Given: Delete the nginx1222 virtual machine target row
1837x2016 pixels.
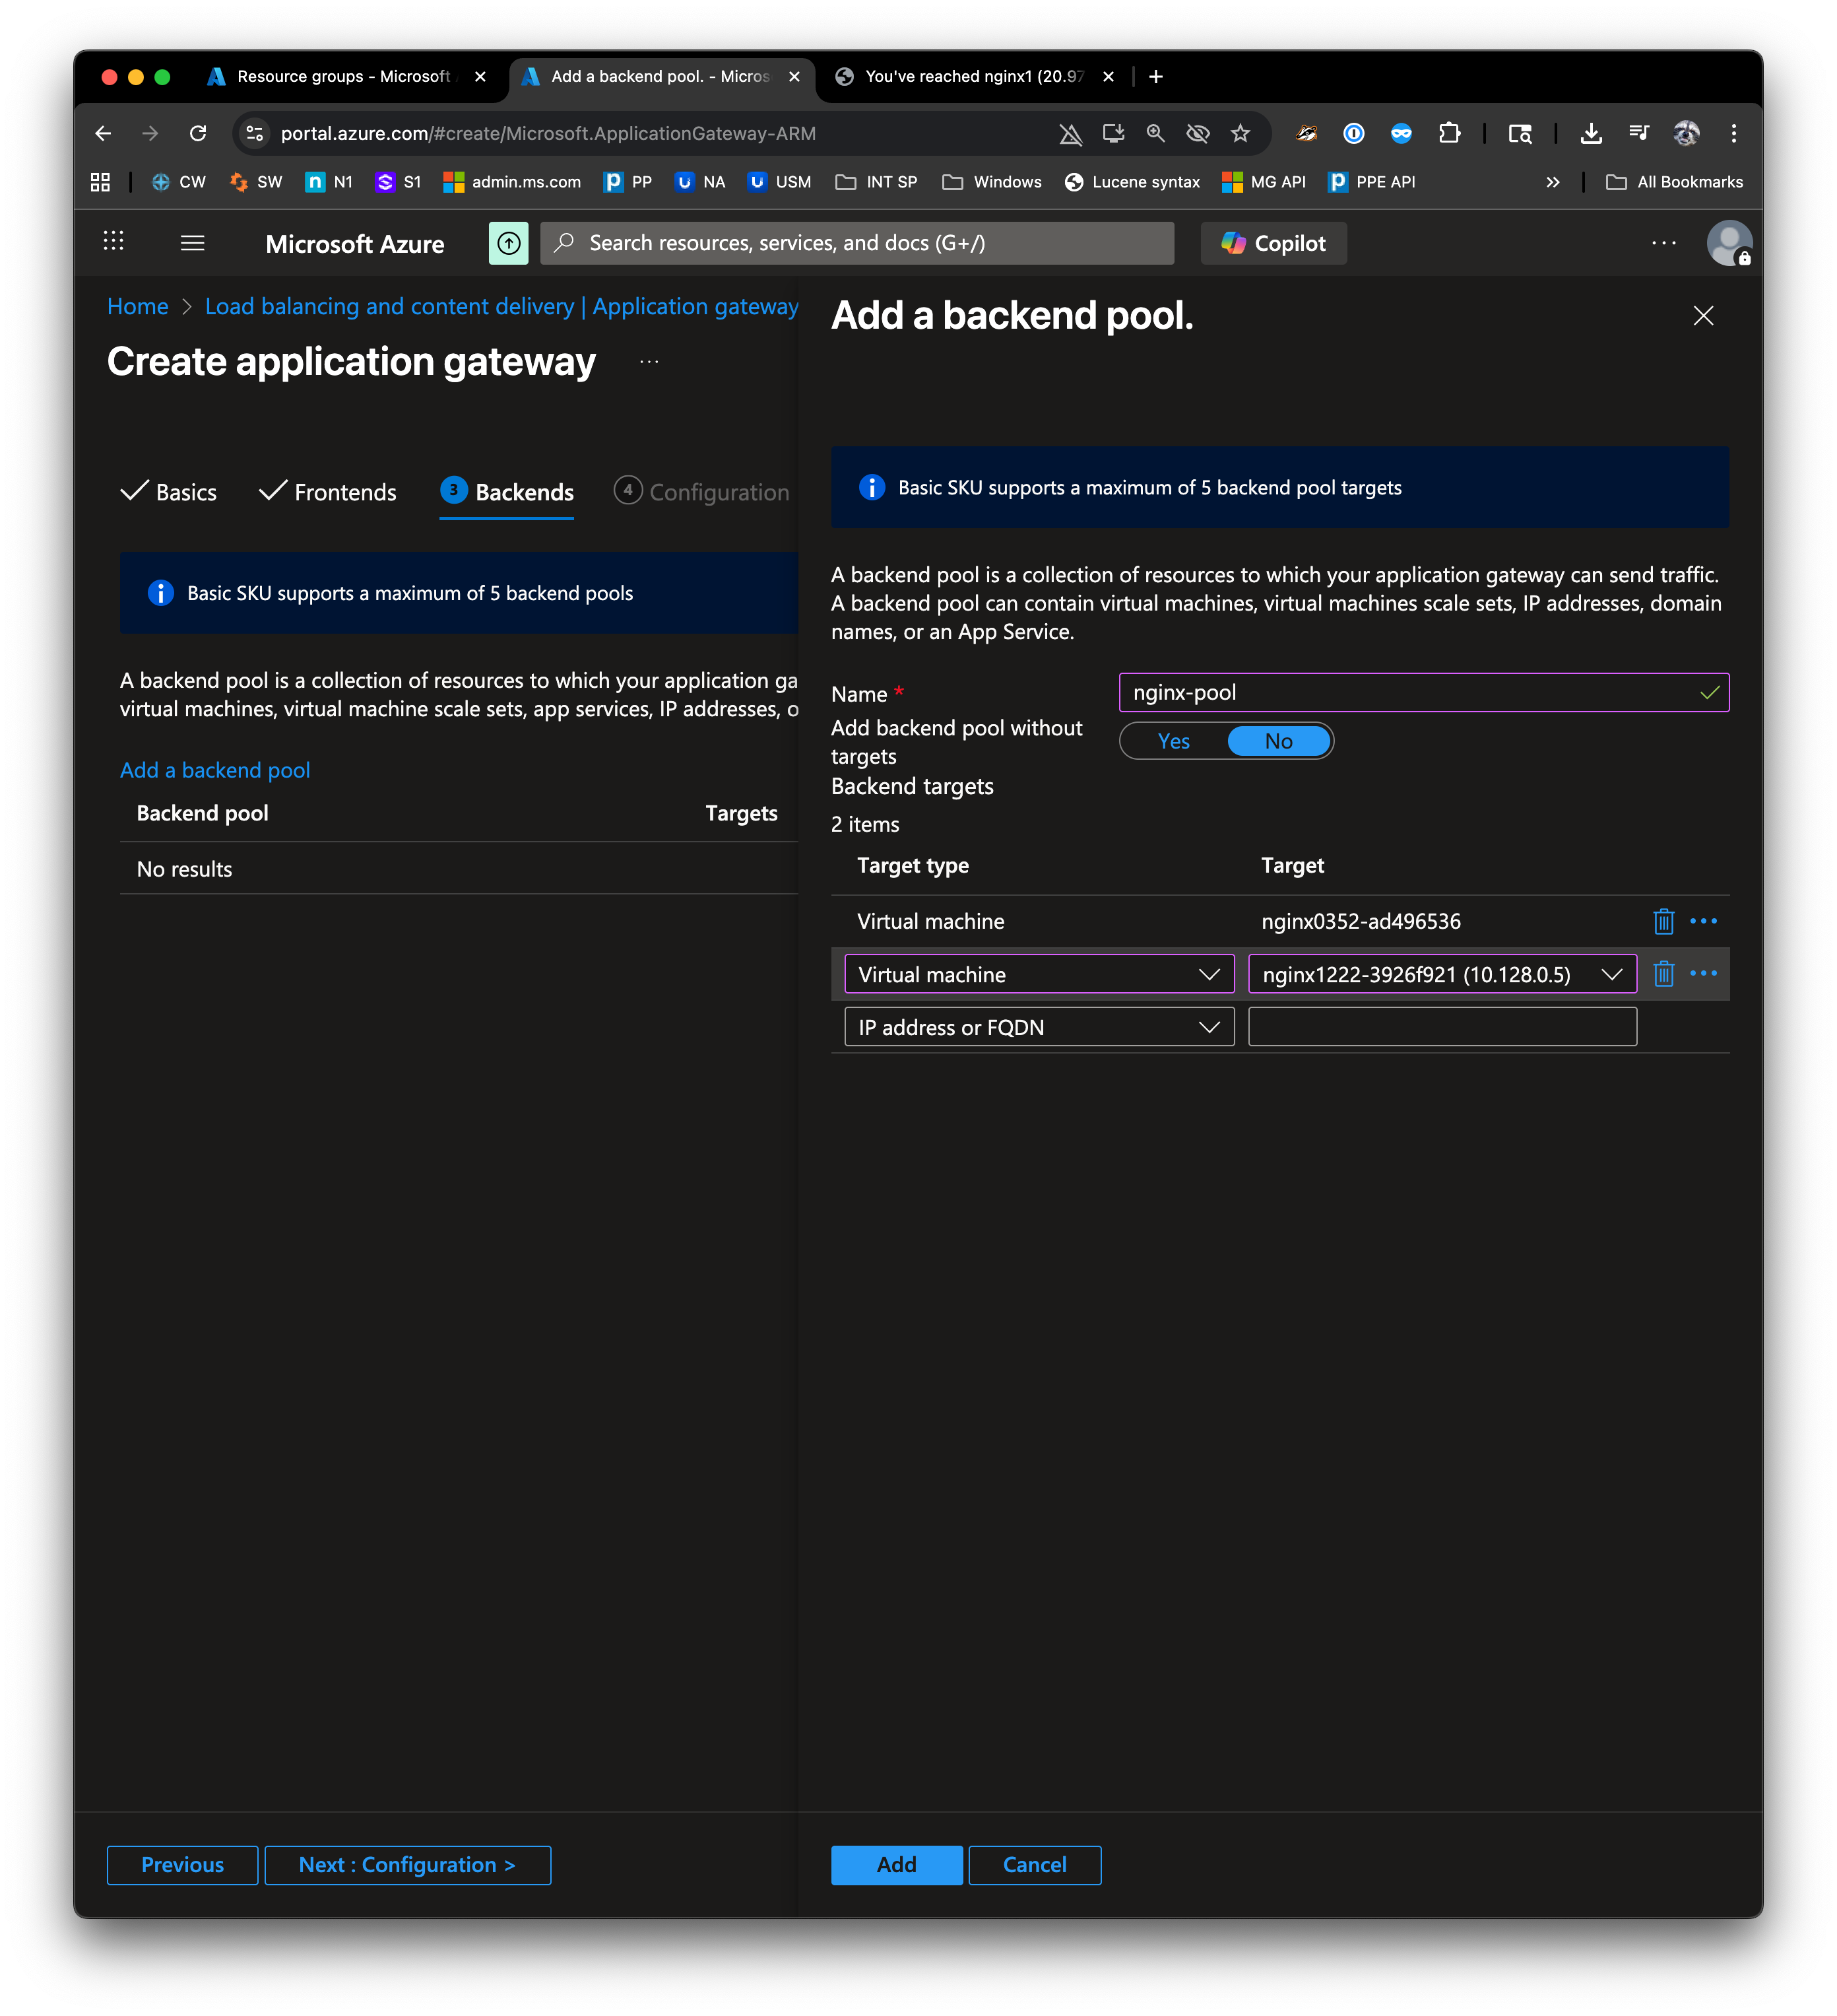Looking at the screenshot, I should [1663, 974].
